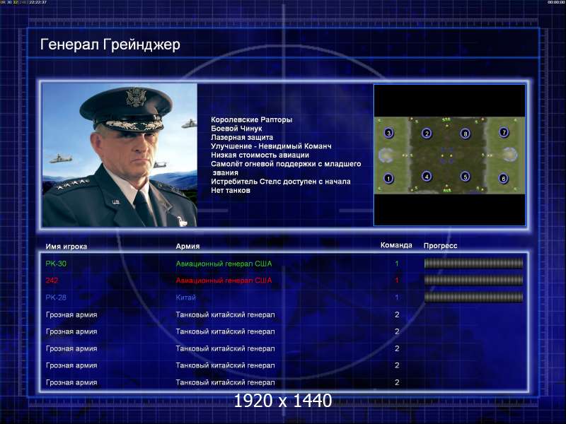Click team number in PK-30 row
This screenshot has height=424, width=566.
397,264
